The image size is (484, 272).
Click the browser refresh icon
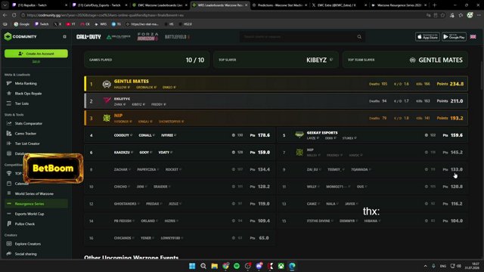[x=14, y=15]
